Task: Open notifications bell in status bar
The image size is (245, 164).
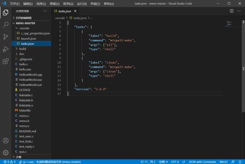Action: (x=240, y=162)
